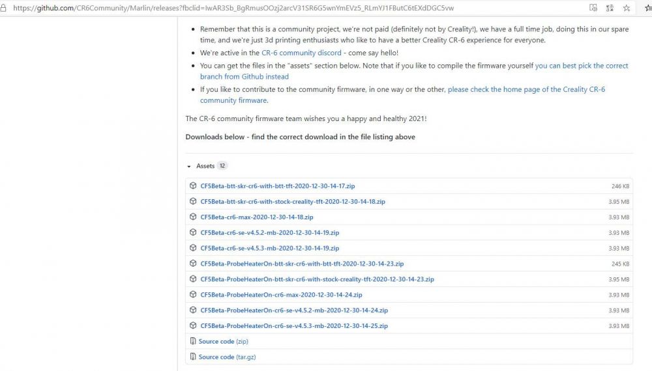Download CF5Beta-ProbeHeaterOn-cr6-se-v4.5.3-mb zip
The image size is (652, 371).
(294, 326)
